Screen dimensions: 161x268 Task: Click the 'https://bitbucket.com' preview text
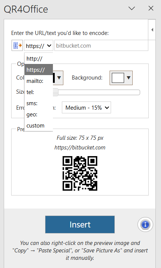(x=80, y=148)
